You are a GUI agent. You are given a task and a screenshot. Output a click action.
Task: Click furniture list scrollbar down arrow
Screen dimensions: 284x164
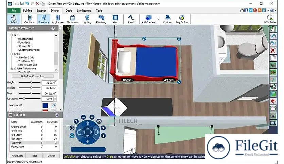pyautogui.click(x=56, y=70)
